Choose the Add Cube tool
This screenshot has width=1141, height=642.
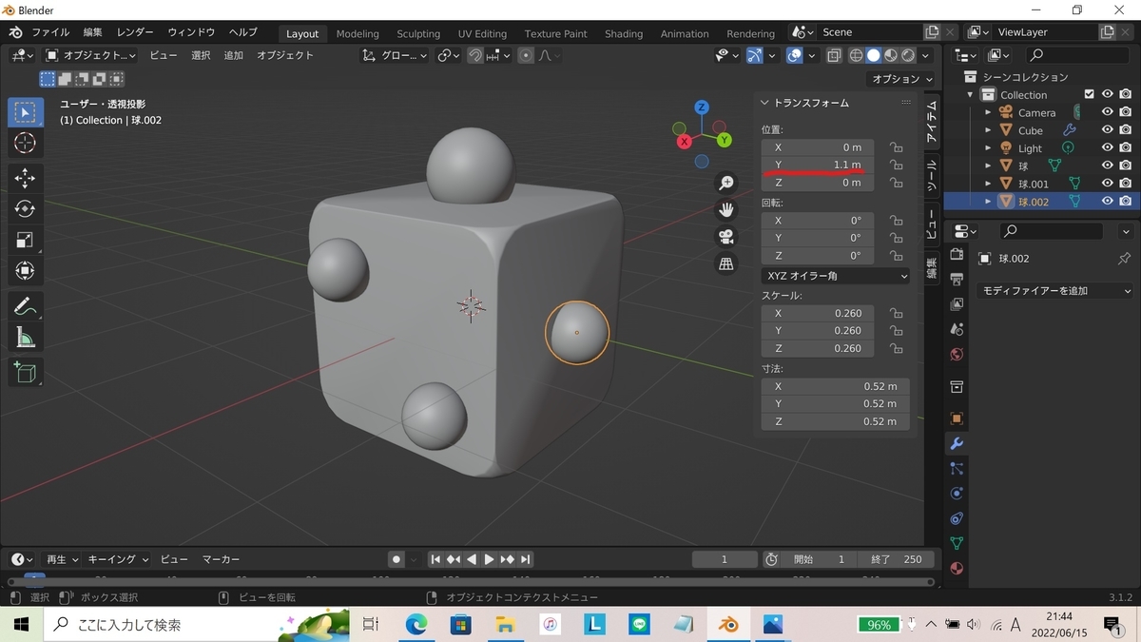[26, 372]
